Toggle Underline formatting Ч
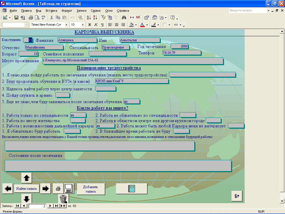This screenshot has height=214, width=285. click(102, 25)
